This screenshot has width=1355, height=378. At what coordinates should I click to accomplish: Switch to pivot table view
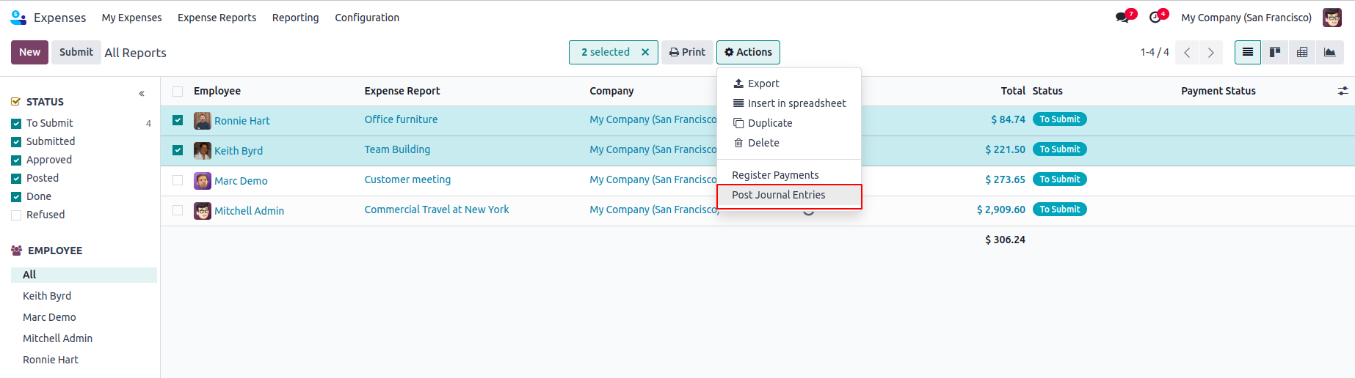point(1302,52)
